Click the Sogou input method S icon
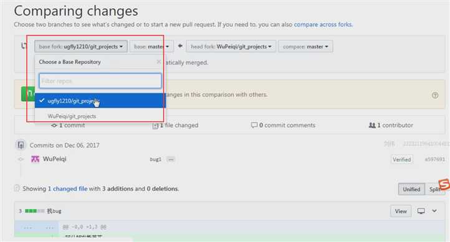The width and height of the screenshot is (450, 242). click(444, 184)
